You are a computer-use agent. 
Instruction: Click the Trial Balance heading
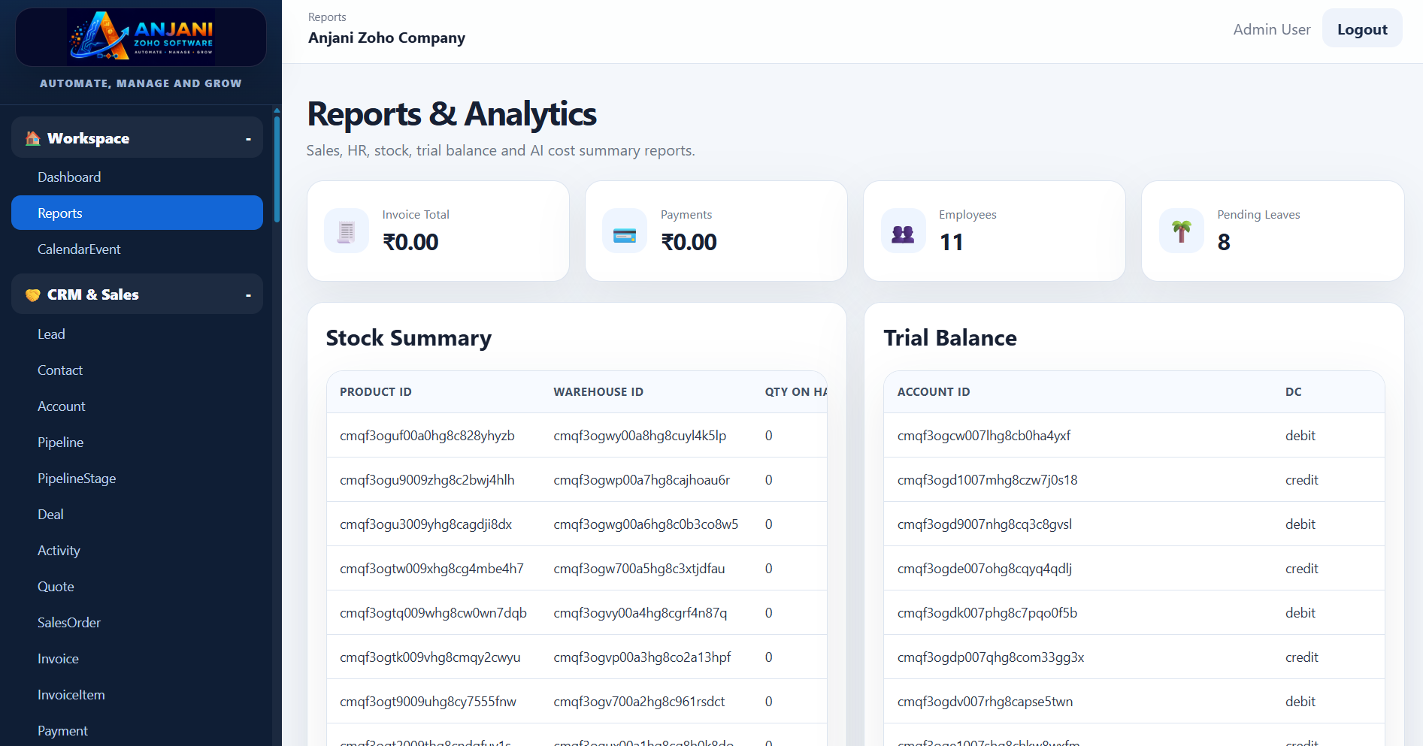950,338
